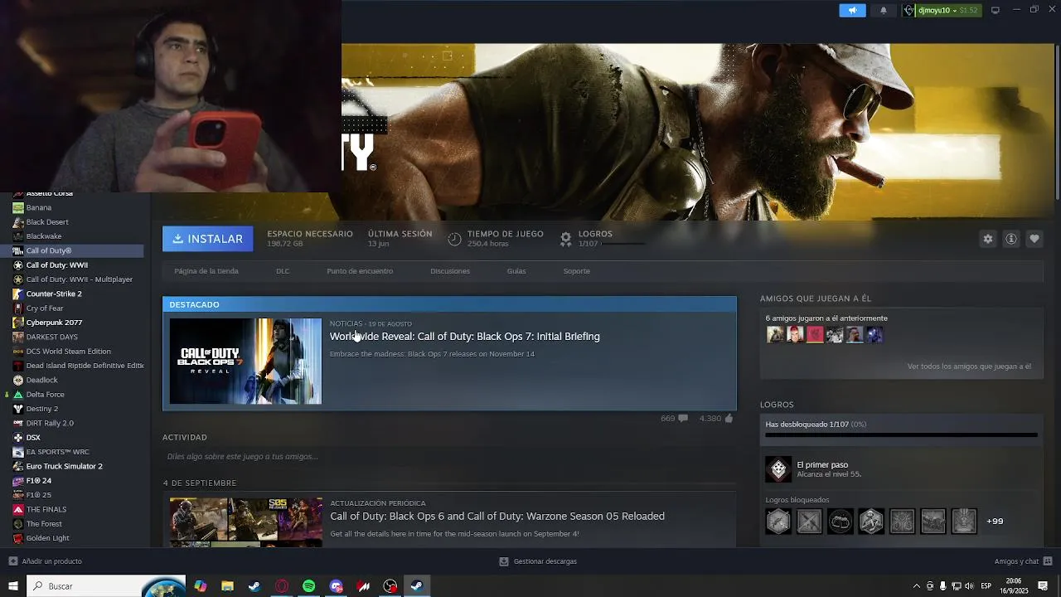Click the LOGROS section header

pos(777,405)
